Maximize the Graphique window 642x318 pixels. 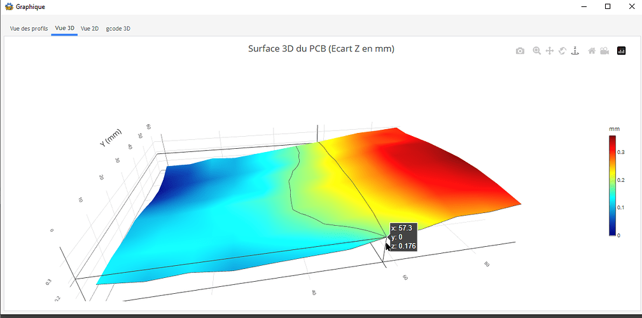point(608,6)
